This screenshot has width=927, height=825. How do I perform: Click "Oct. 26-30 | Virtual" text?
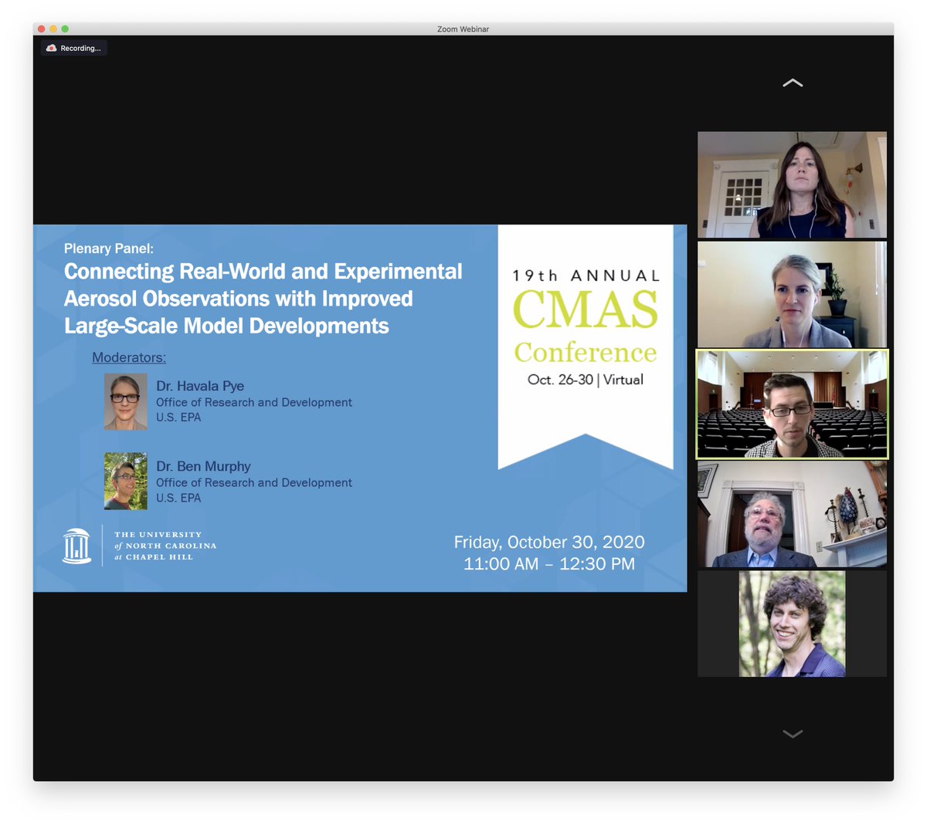pyautogui.click(x=586, y=380)
